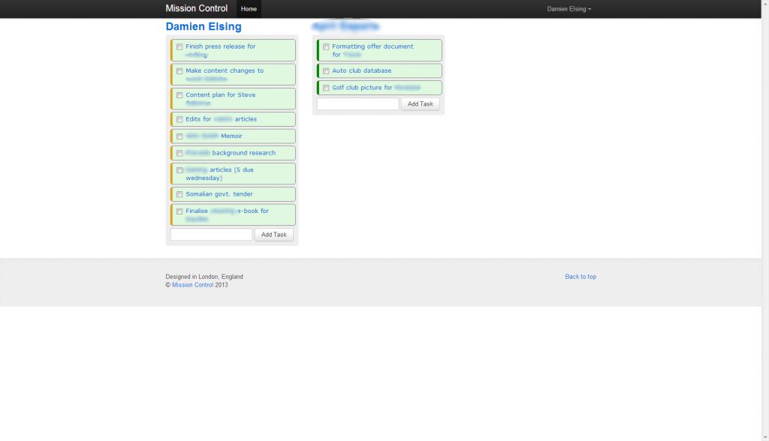
Task: Tick the 'Content plan for Steve' checkbox
Action: pyautogui.click(x=179, y=95)
